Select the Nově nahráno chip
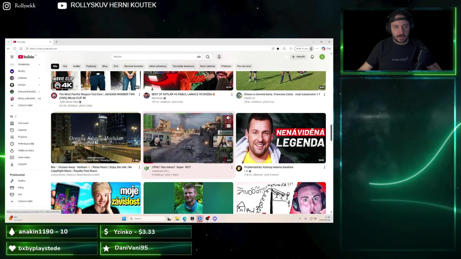Image resolution: width=461 pixels, height=259 pixels. click(x=207, y=66)
